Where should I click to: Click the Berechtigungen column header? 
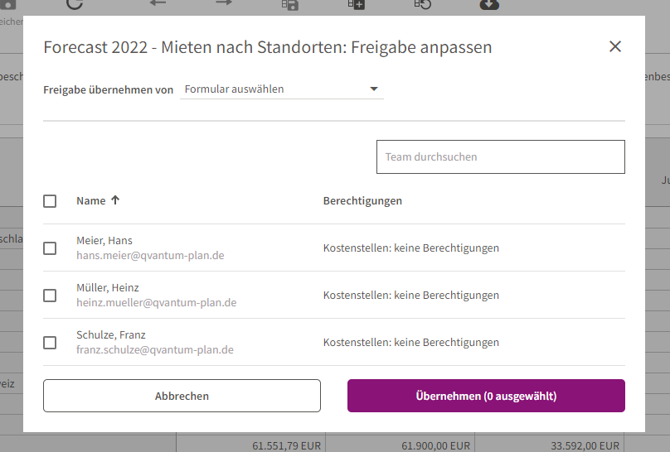pos(362,200)
